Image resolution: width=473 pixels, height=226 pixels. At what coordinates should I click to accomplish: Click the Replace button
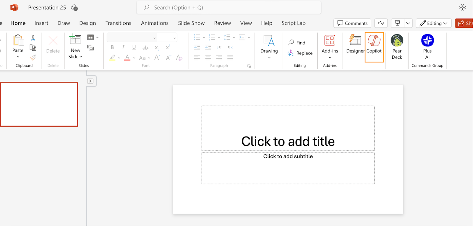300,53
